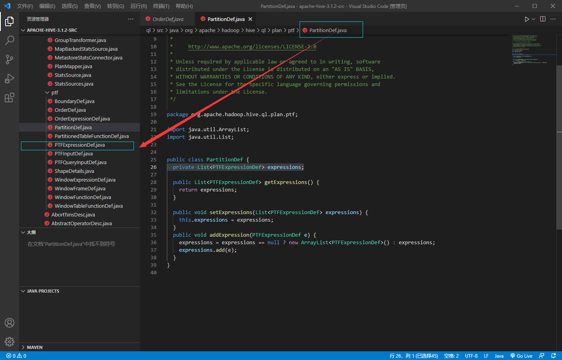Open the run button dropdown arrow

tap(533, 19)
